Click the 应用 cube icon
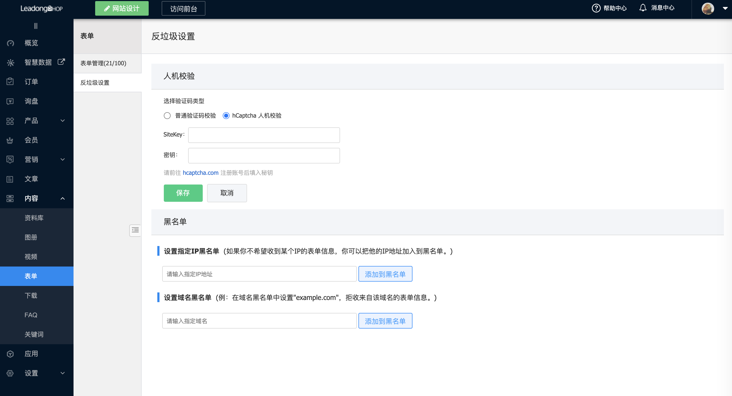The height and width of the screenshot is (396, 732). [x=10, y=354]
